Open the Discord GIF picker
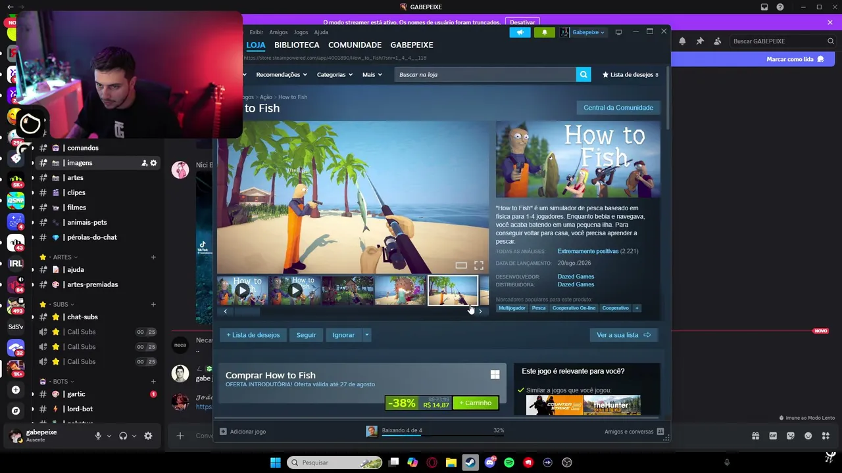 pyautogui.click(x=773, y=436)
